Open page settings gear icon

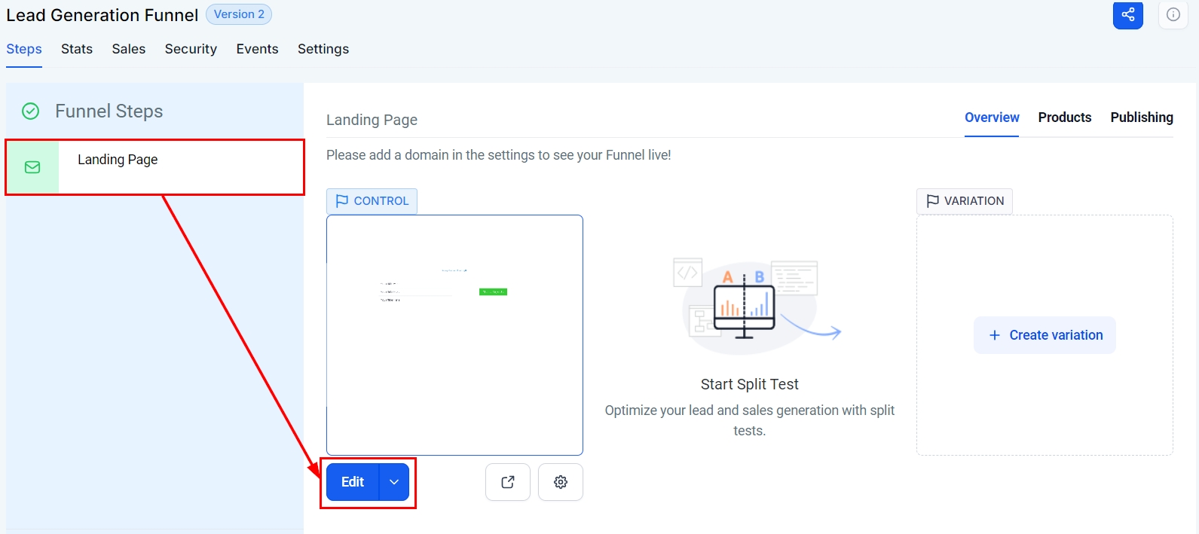click(561, 482)
